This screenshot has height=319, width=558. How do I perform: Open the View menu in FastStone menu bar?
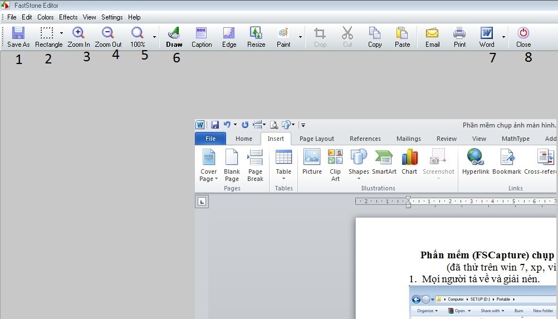(89, 17)
